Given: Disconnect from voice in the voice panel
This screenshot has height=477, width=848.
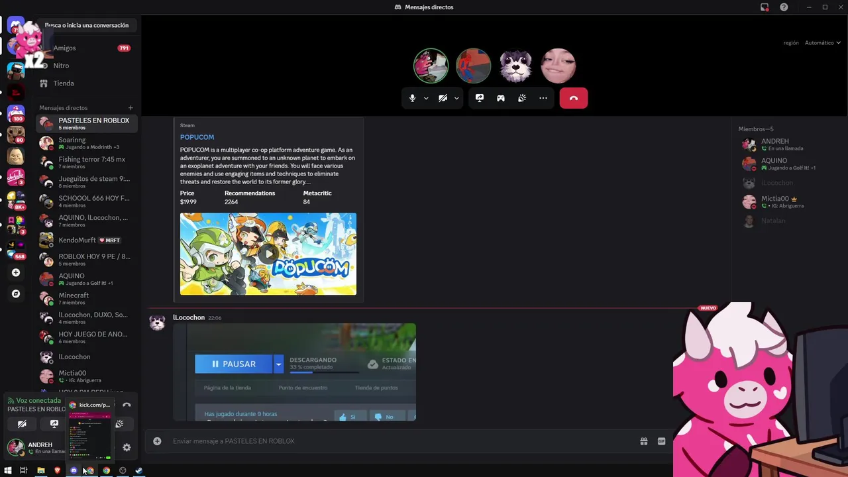Looking at the screenshot, I should (x=127, y=405).
